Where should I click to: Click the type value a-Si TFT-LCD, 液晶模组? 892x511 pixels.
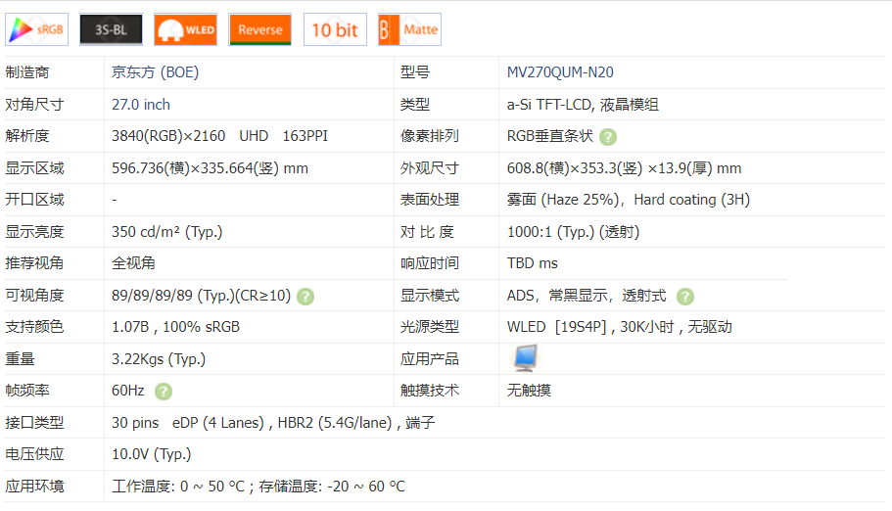[x=583, y=105]
